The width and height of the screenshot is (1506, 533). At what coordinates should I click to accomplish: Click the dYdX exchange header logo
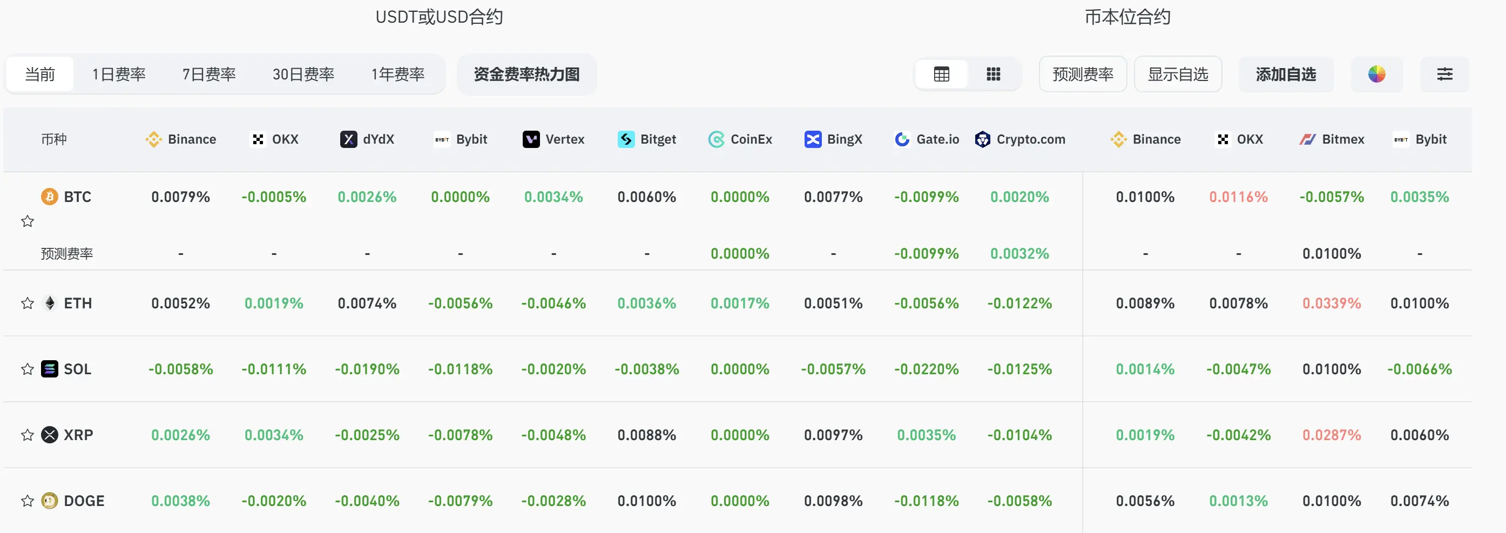(x=348, y=139)
